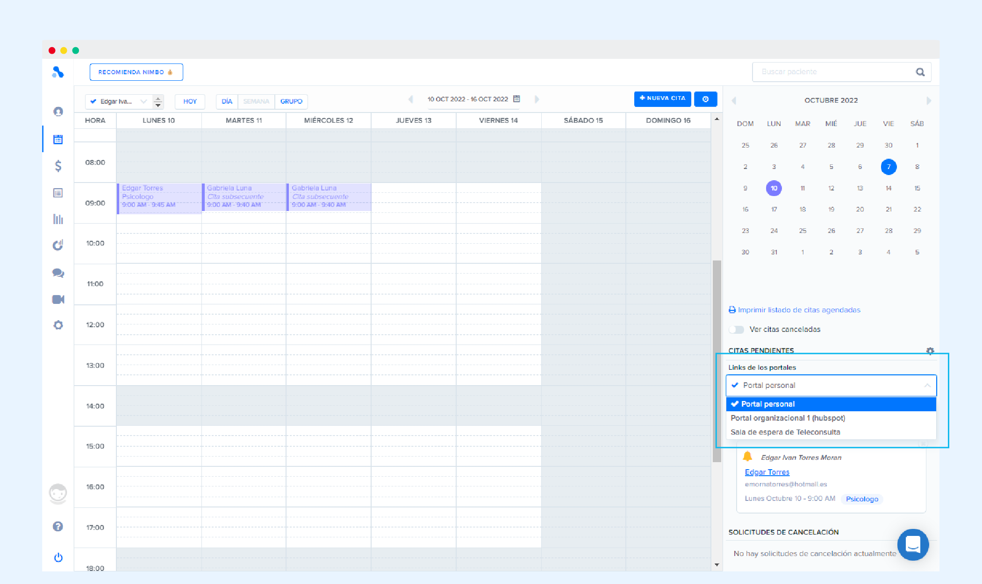Collapse the Portal personal dropdown
Viewport: 982px width, 584px height.
click(x=927, y=386)
